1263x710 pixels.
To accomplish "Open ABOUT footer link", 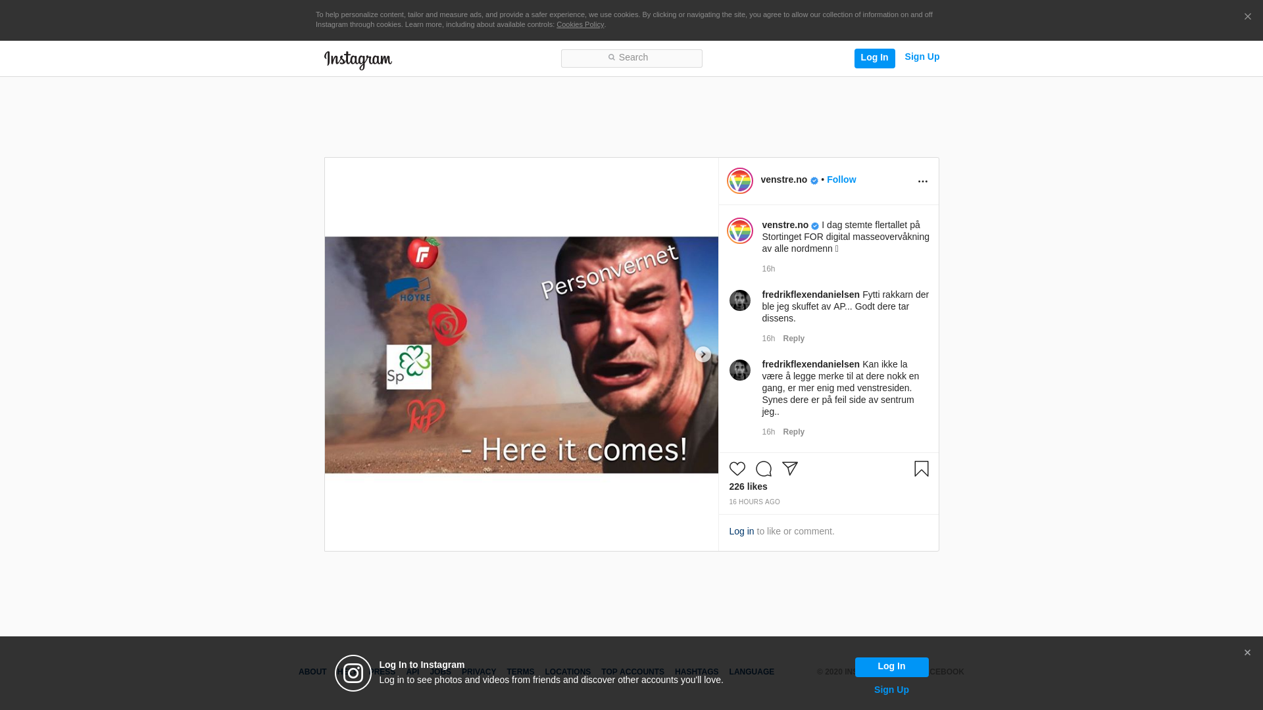I will [312, 672].
